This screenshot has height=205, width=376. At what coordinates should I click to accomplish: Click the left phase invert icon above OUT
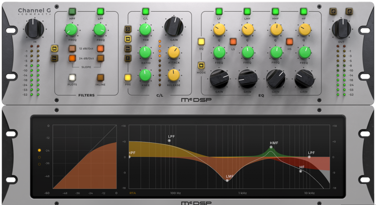333,11
